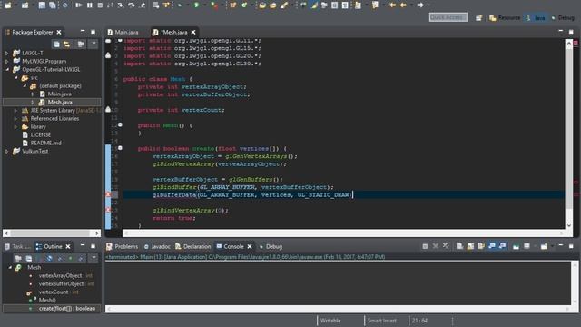Click error marker on line 21
The image size is (581, 327).
pos(108,194)
